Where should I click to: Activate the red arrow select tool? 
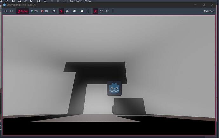coord(61,11)
